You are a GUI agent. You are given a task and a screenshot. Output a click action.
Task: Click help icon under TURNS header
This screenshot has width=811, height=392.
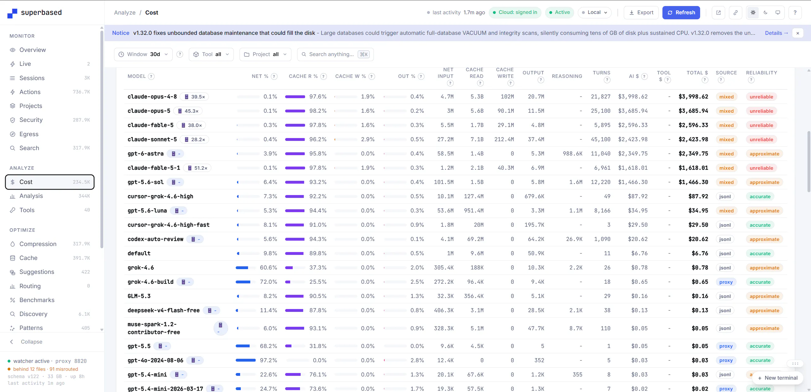pyautogui.click(x=607, y=80)
